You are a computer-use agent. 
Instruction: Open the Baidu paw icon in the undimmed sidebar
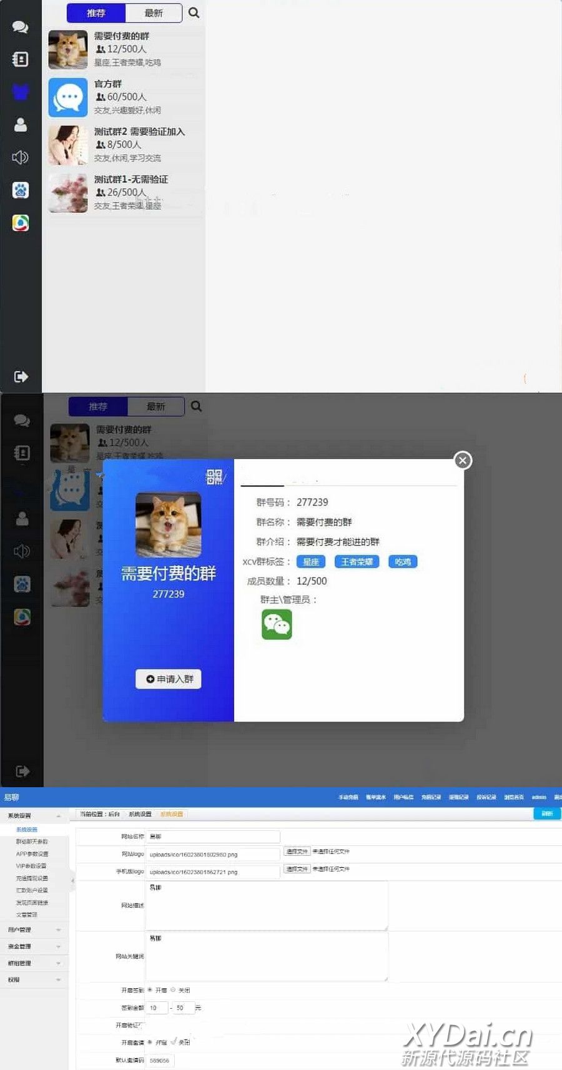click(20, 190)
